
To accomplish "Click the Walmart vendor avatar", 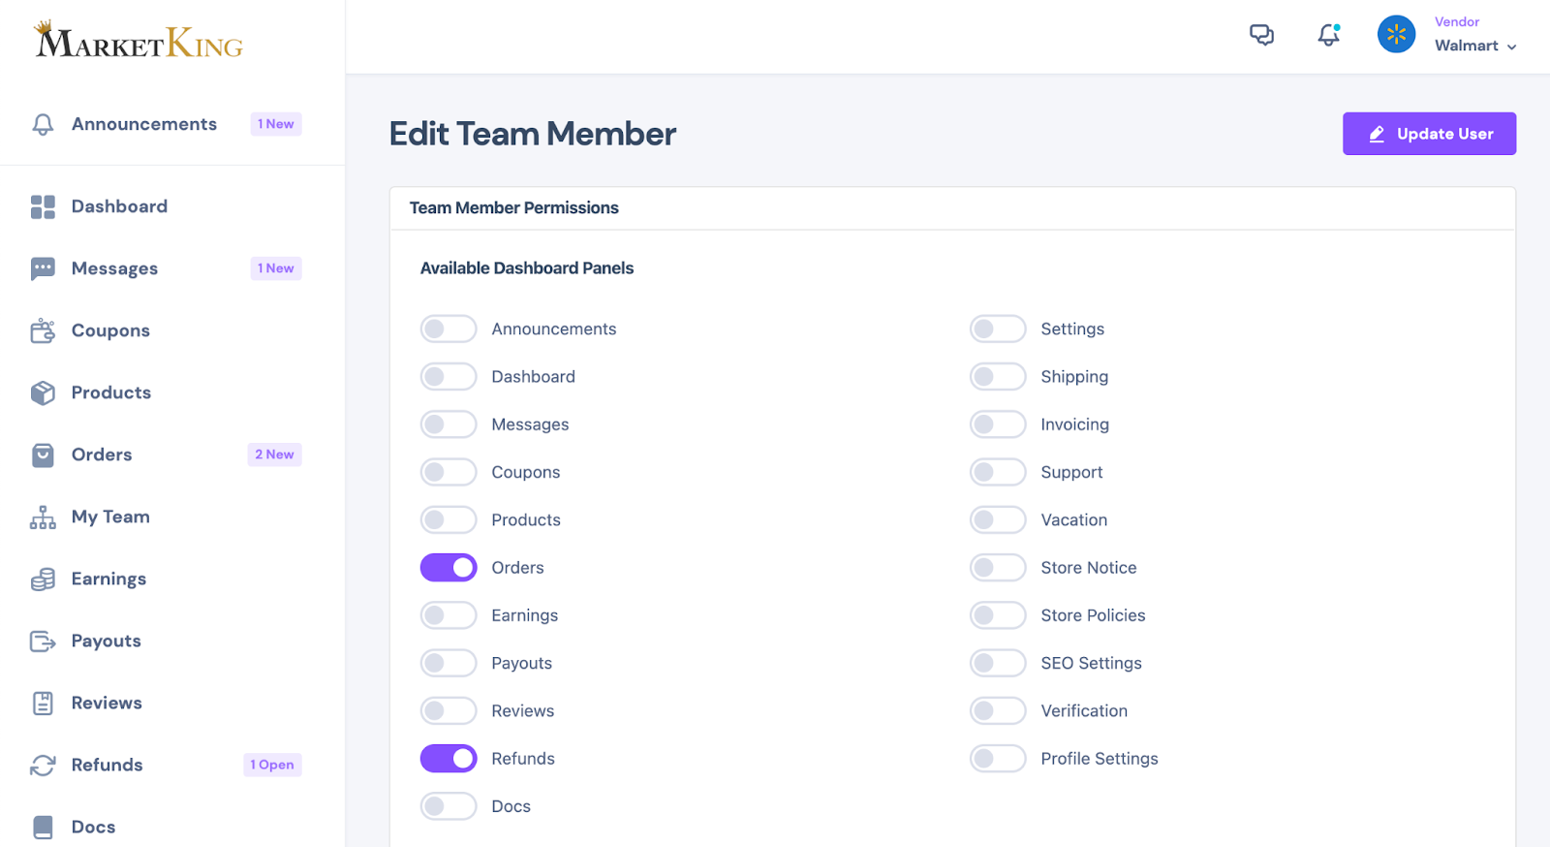I will click(1396, 35).
